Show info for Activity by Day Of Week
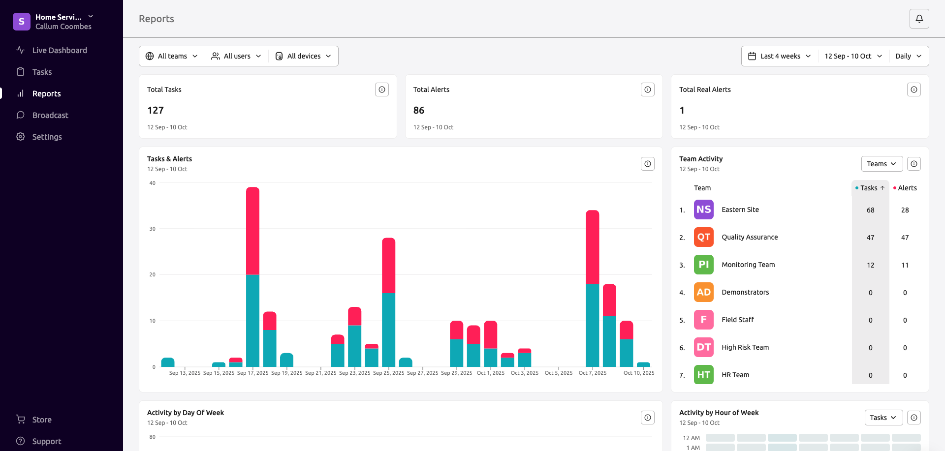Image resolution: width=945 pixels, height=451 pixels. 648,418
